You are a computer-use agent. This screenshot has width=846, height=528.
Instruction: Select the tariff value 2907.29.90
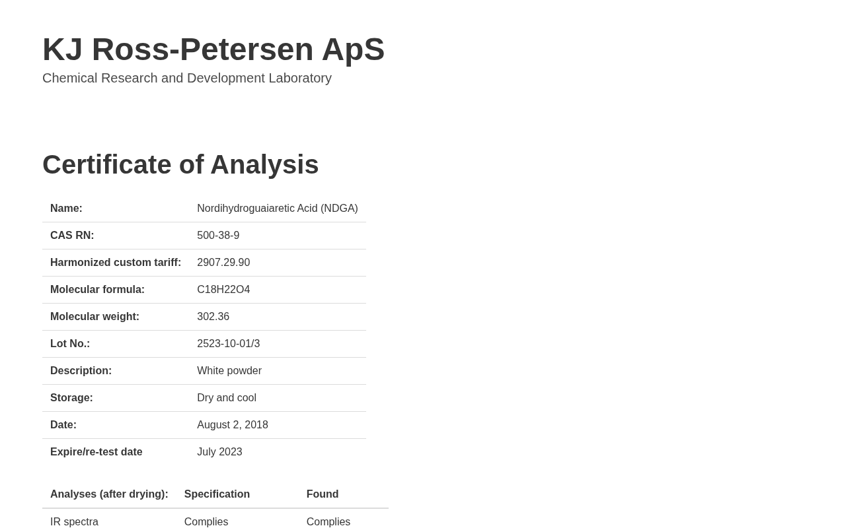click(223, 263)
